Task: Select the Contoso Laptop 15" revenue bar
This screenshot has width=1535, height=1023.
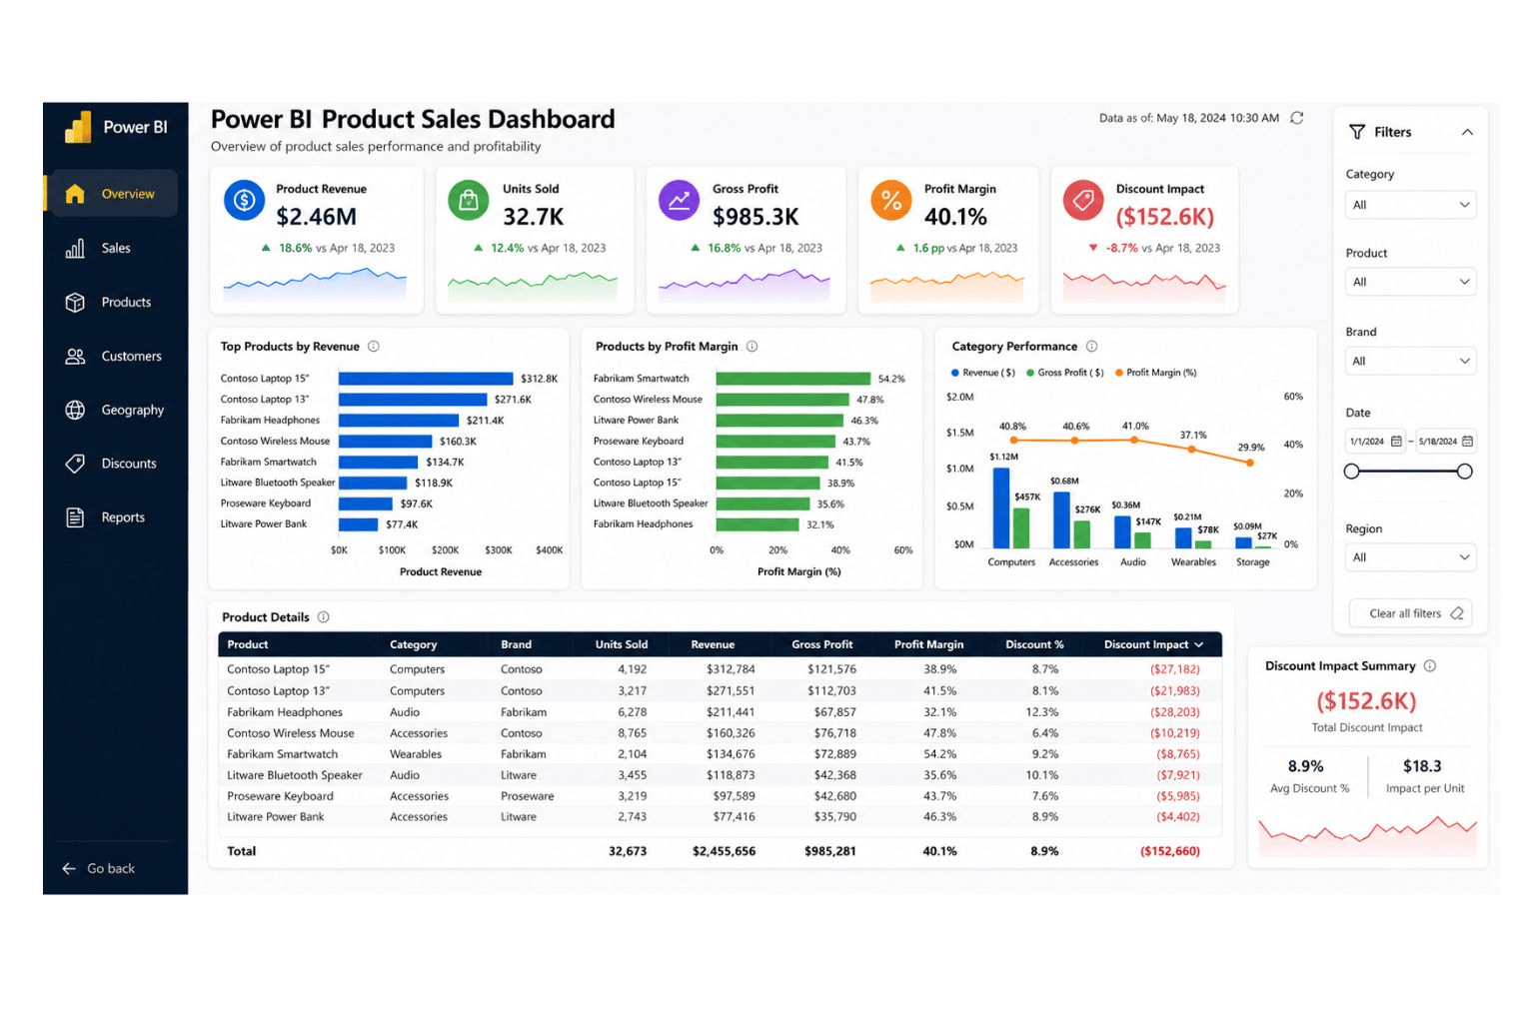Action: click(x=426, y=379)
